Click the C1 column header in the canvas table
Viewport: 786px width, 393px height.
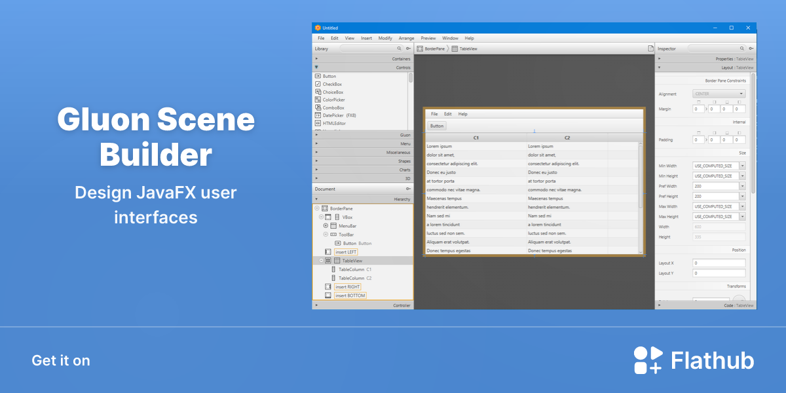(476, 138)
